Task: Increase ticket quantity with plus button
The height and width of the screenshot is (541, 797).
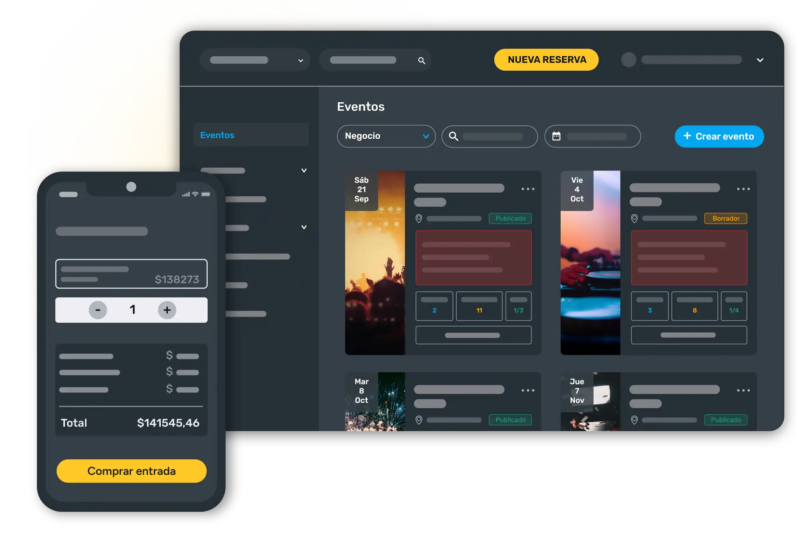Action: (167, 310)
